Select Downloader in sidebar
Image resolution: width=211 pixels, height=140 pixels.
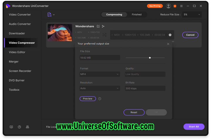[17, 33]
